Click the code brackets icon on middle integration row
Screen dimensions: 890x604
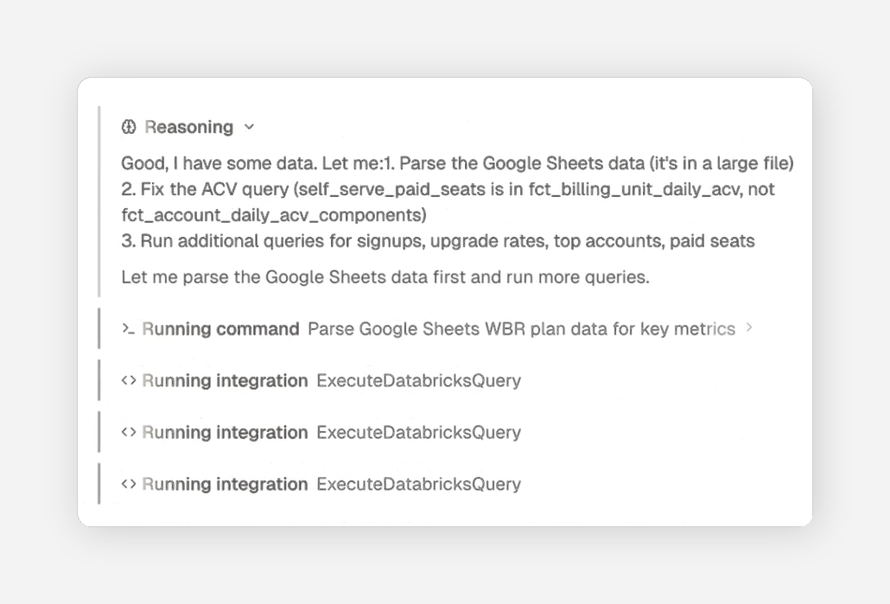point(128,432)
